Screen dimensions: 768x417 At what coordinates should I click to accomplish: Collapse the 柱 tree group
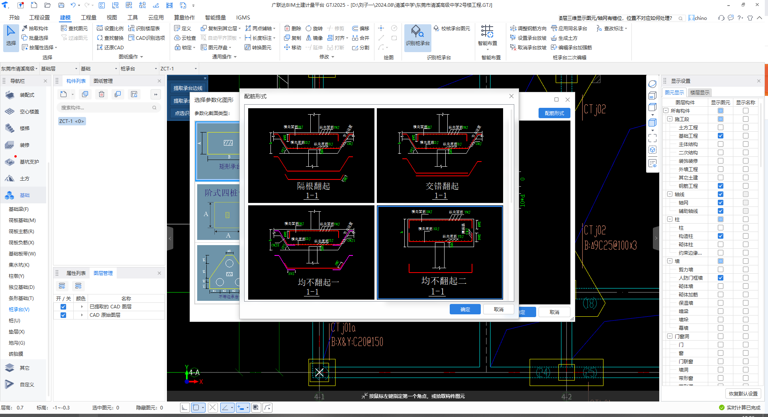tap(670, 219)
